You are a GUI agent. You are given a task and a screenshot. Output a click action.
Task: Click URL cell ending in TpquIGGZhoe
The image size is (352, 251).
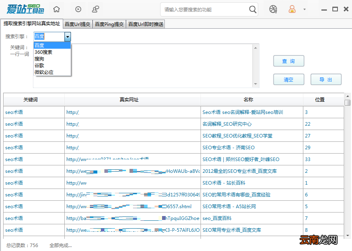click(133, 218)
